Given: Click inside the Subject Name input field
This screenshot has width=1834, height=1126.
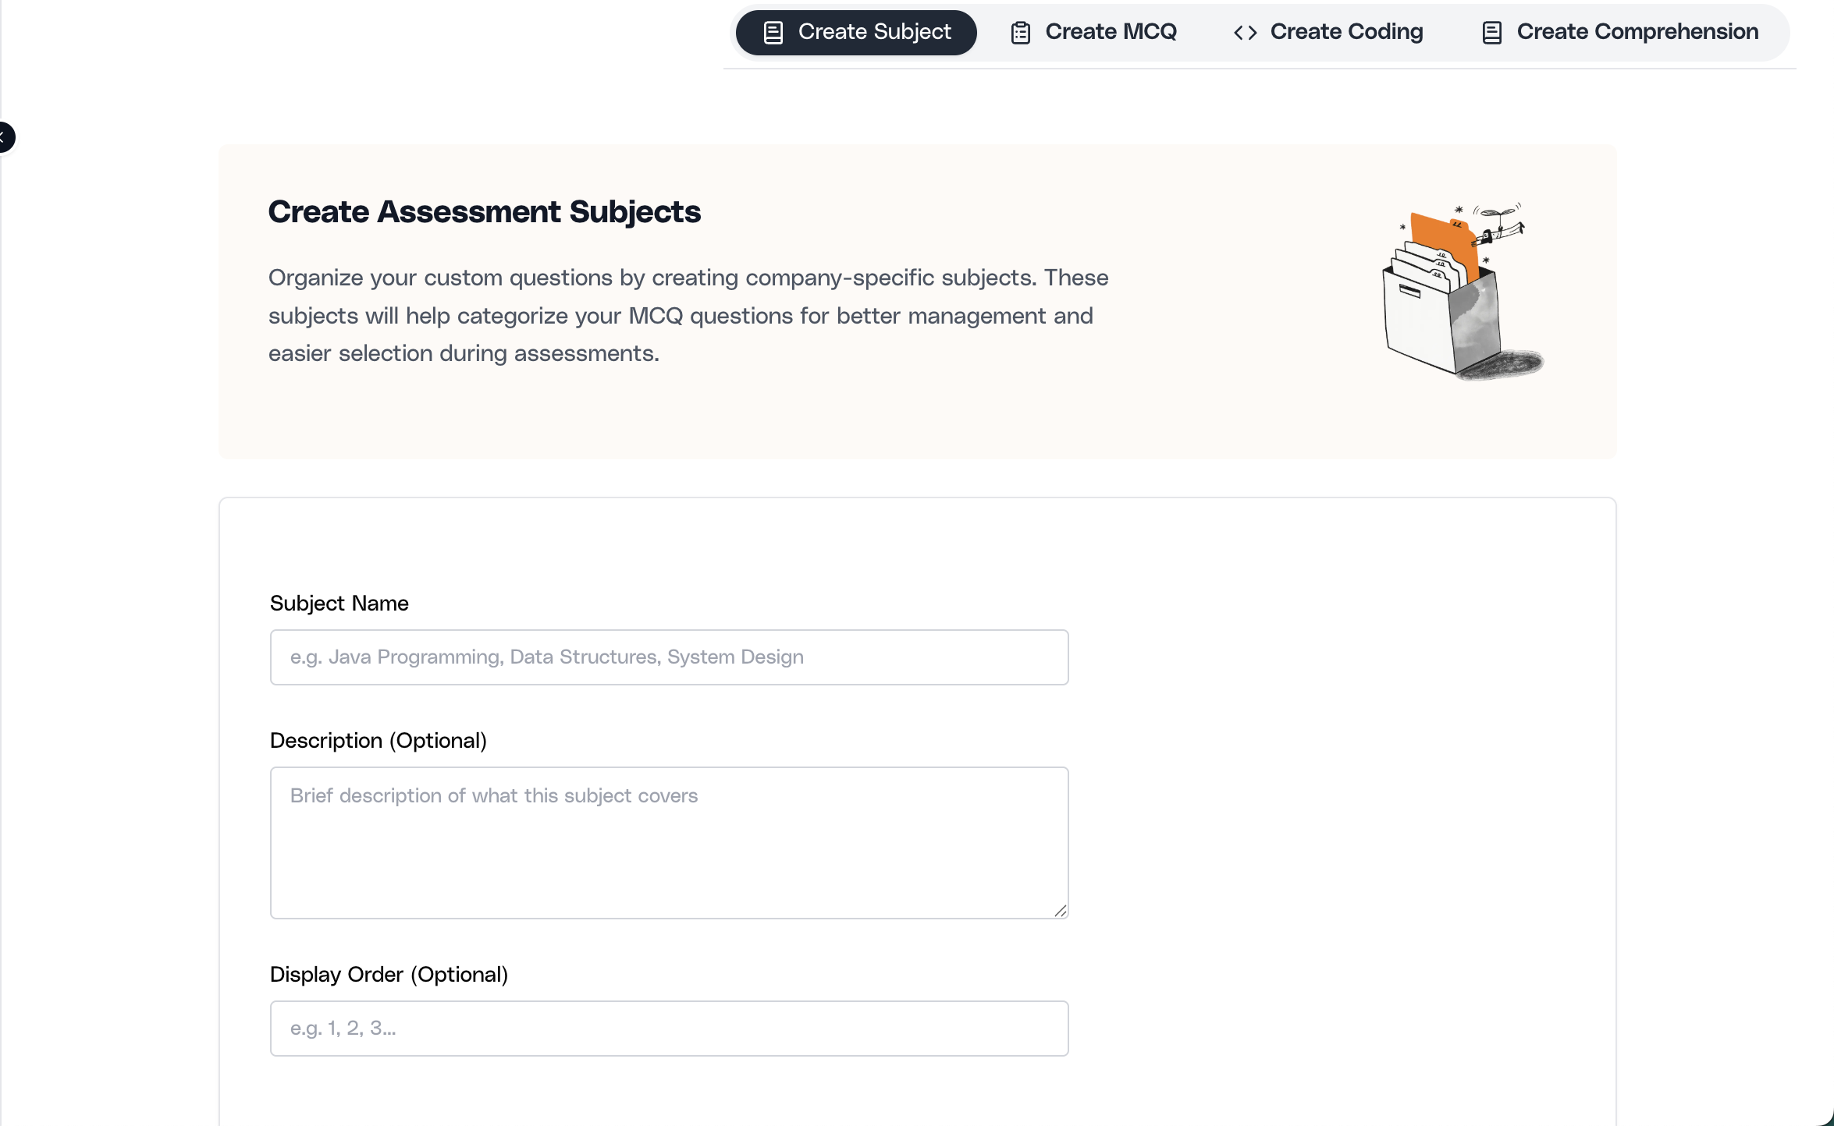Looking at the screenshot, I should tap(669, 657).
